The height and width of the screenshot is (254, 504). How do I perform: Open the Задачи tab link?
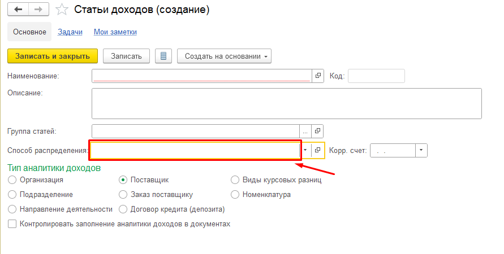pyautogui.click(x=70, y=32)
